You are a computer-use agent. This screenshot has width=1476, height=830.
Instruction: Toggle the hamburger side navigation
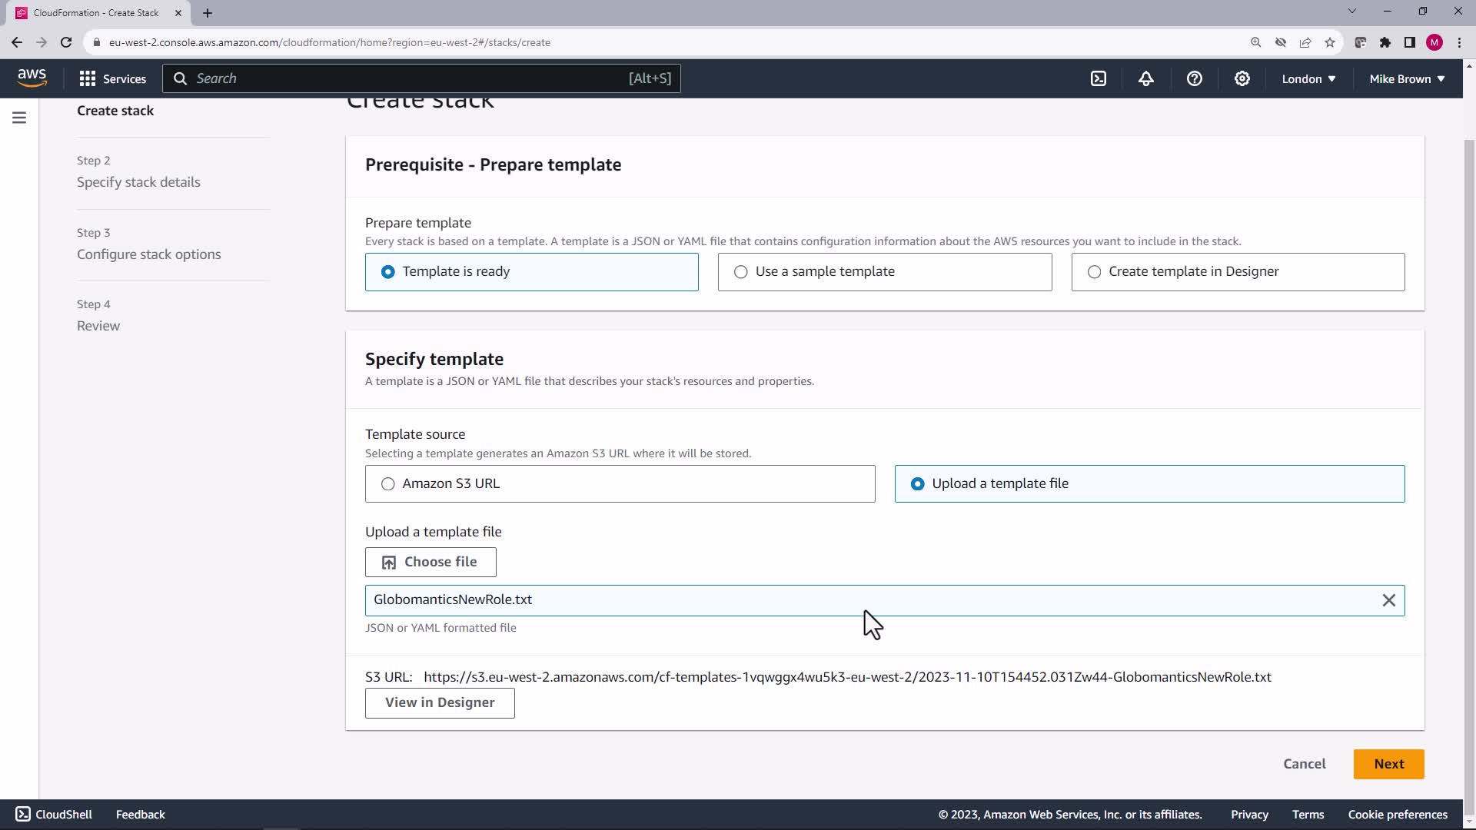[x=19, y=118]
